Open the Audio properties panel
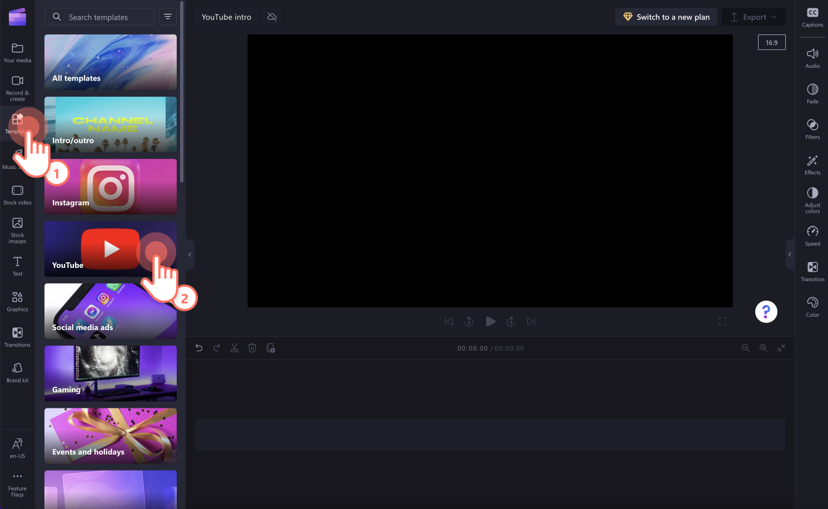 tap(812, 58)
